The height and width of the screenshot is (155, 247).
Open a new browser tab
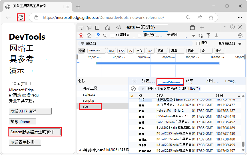78,7
